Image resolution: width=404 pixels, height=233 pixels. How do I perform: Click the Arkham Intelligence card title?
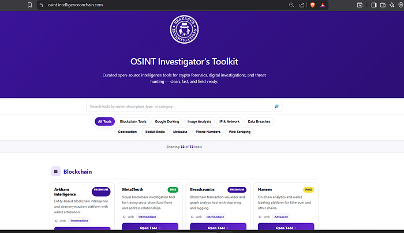[65, 192]
